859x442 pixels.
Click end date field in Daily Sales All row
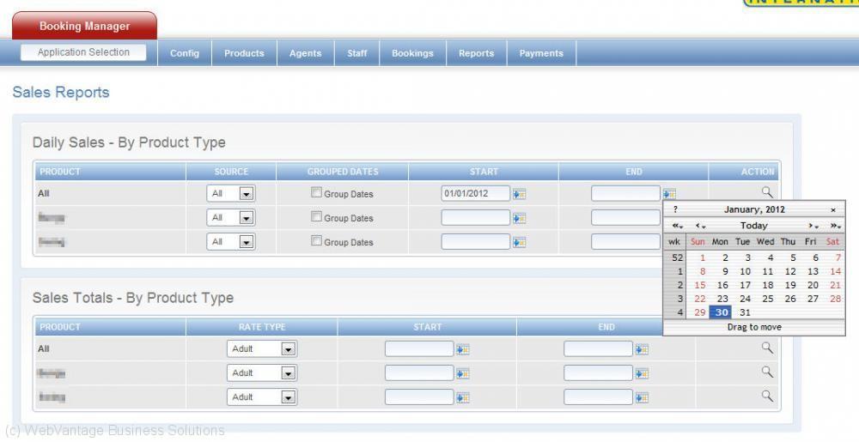pyautogui.click(x=624, y=194)
